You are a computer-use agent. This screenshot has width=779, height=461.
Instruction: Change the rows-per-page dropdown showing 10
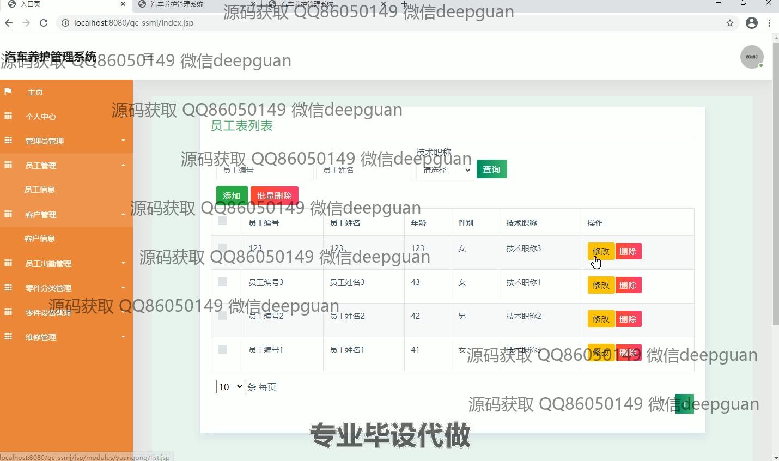tap(230, 387)
